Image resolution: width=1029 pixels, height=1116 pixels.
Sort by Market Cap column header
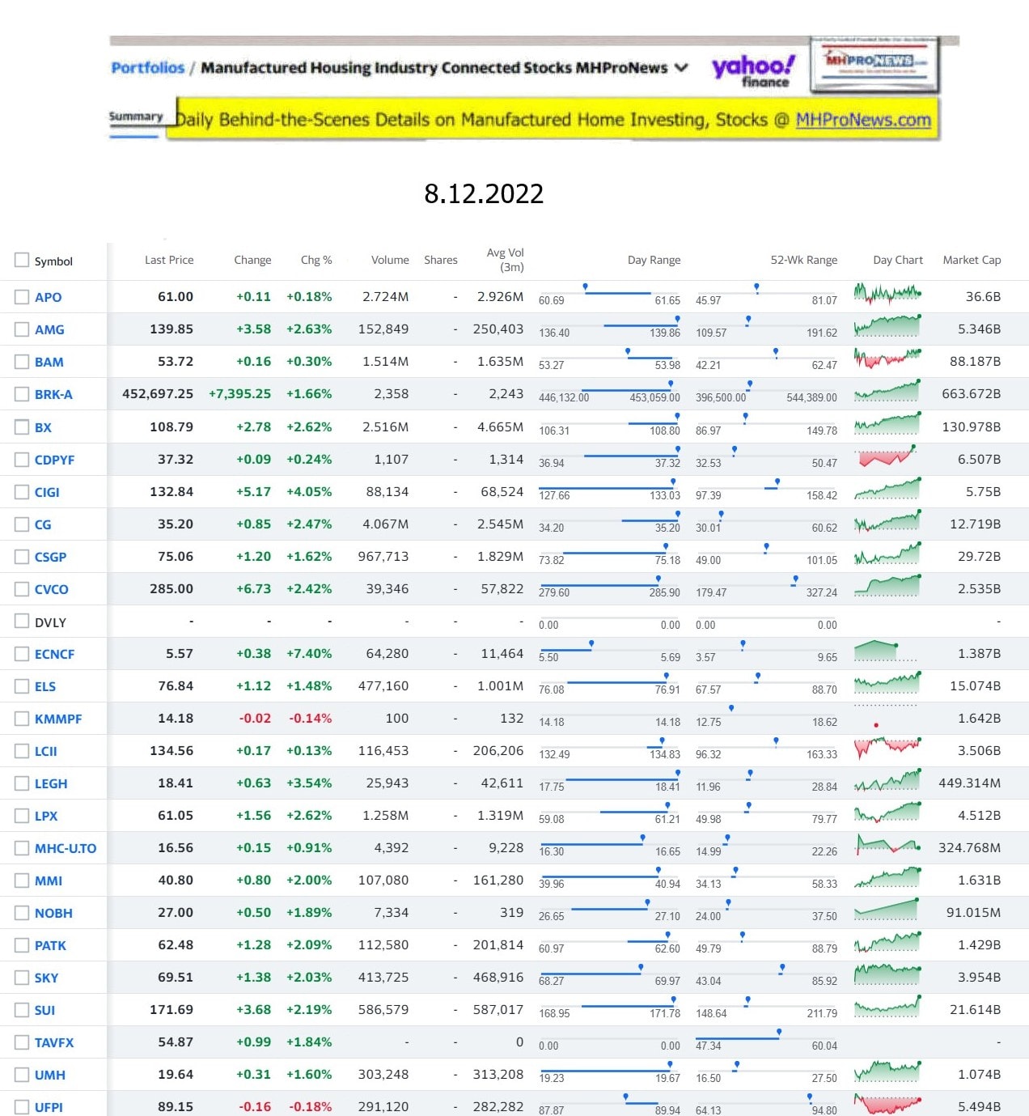[972, 260]
